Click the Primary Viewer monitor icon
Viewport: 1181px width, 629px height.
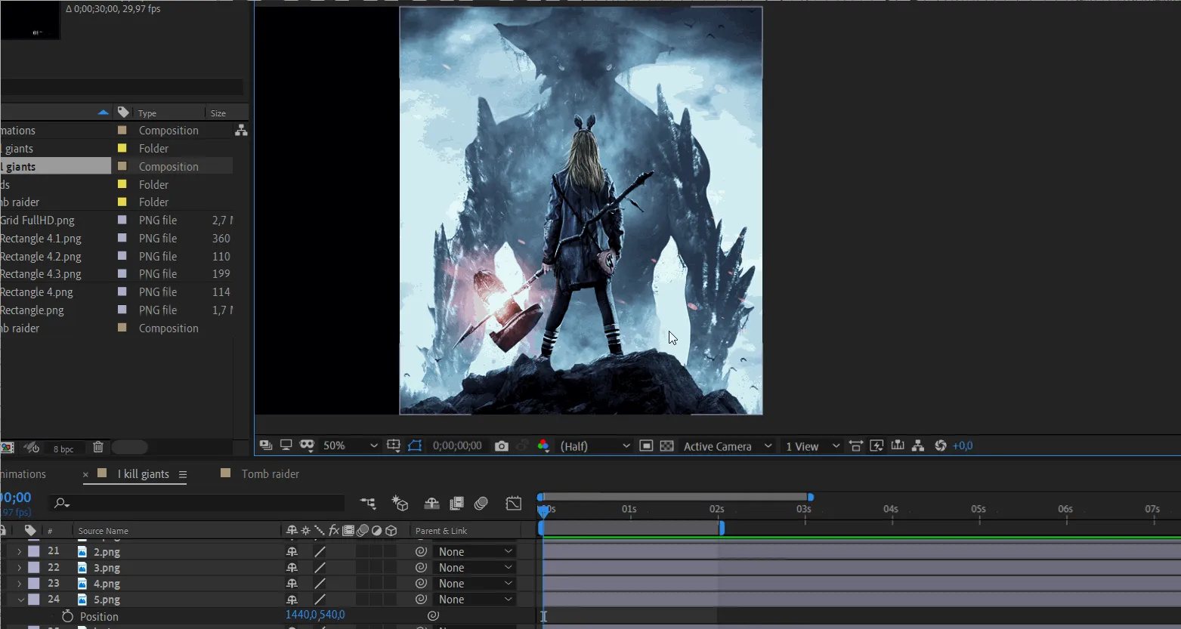286,446
